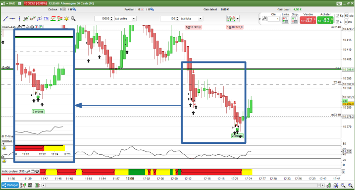The width and height of the screenshot is (355, 190).
Task: Open the Position settings gear
Action: coord(152,9)
